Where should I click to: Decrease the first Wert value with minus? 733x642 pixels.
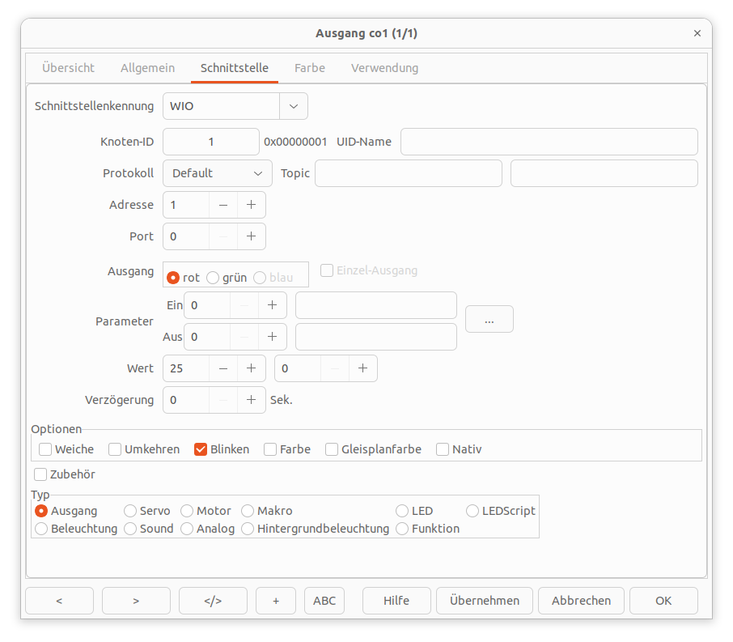(223, 368)
